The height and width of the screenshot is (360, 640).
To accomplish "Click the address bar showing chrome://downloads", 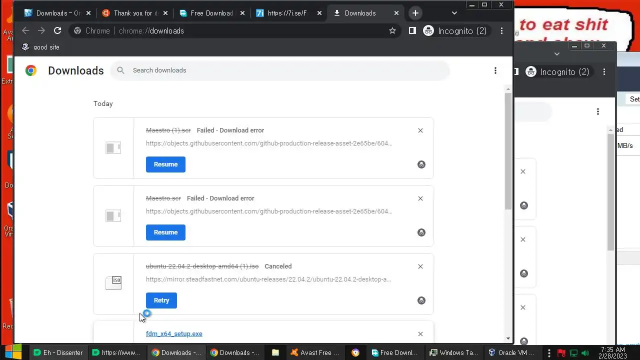I will click(235, 30).
